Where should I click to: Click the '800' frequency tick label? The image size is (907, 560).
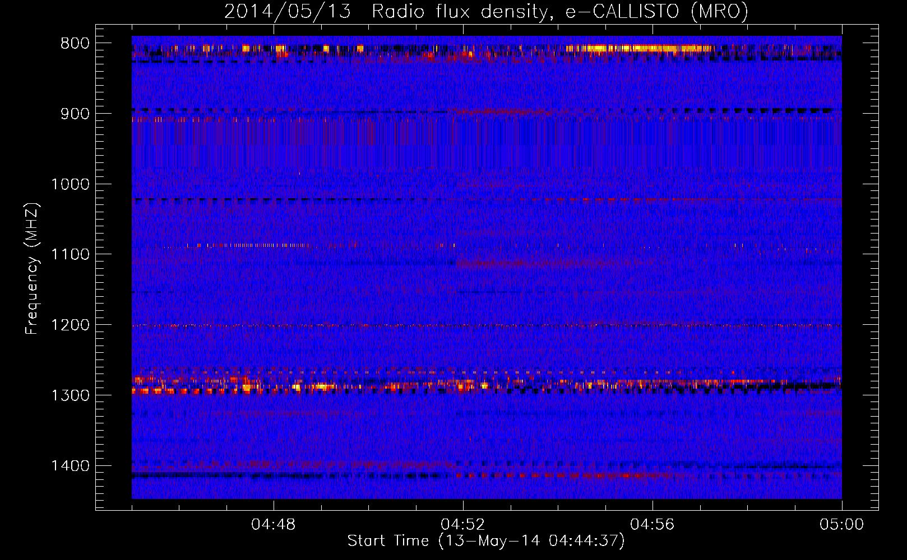[x=75, y=44]
